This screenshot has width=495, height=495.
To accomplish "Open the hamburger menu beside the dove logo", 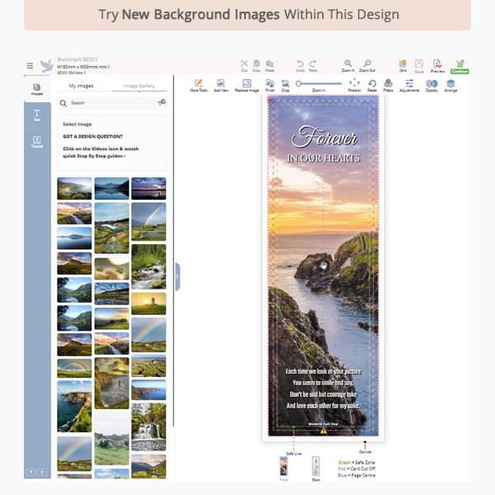I will click(30, 66).
